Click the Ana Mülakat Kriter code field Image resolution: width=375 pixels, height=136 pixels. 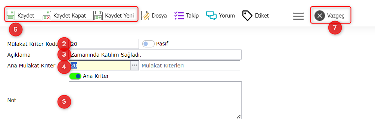[x=100, y=65]
